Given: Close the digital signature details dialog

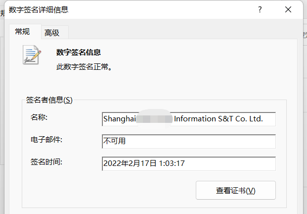Looking at the screenshot, I should (288, 9).
